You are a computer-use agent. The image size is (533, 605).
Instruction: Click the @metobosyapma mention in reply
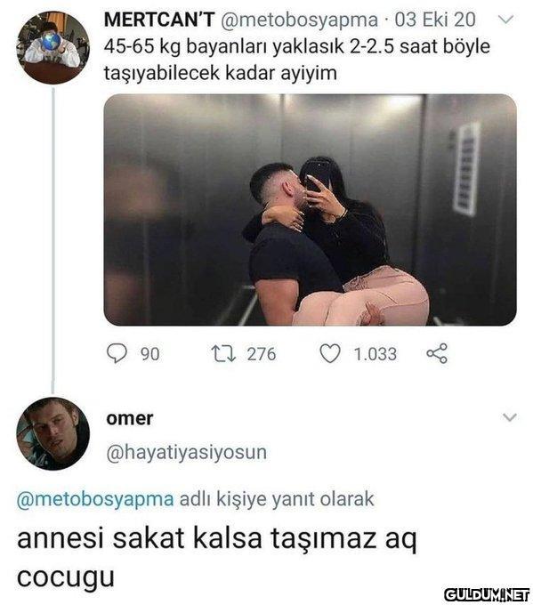pyautogui.click(x=95, y=499)
